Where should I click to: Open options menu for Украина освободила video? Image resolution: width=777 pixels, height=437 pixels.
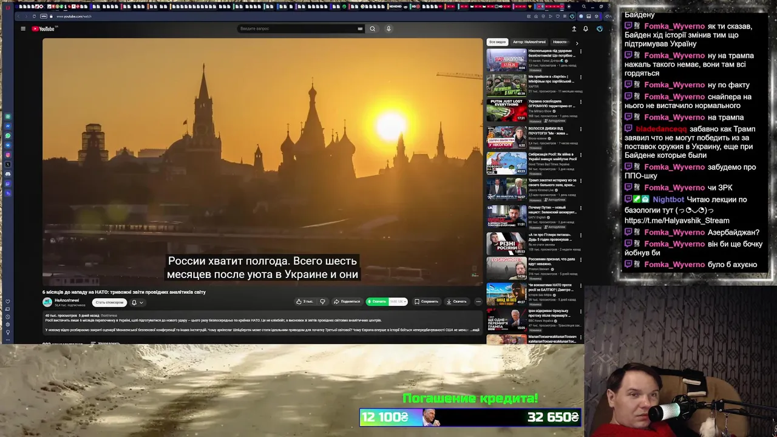(581, 102)
